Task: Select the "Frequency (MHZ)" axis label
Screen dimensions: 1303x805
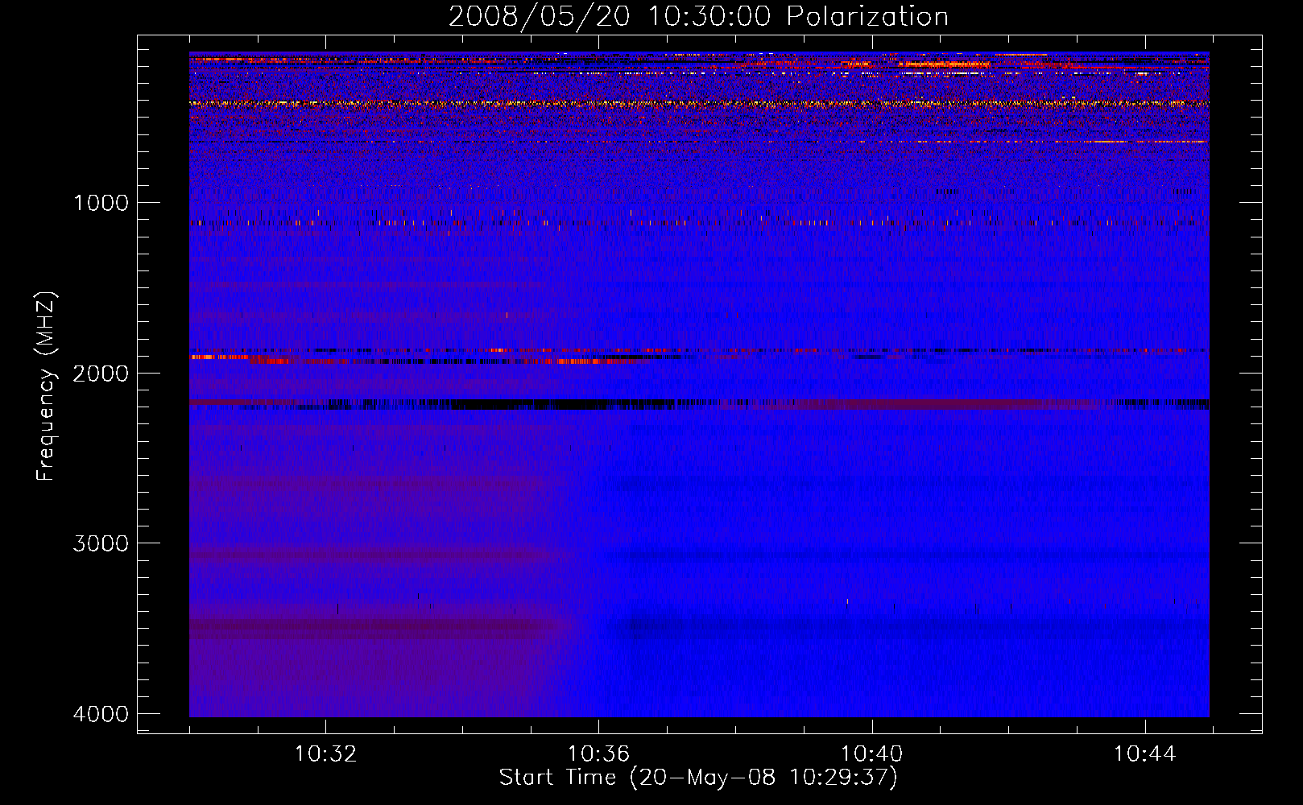Action: point(46,386)
